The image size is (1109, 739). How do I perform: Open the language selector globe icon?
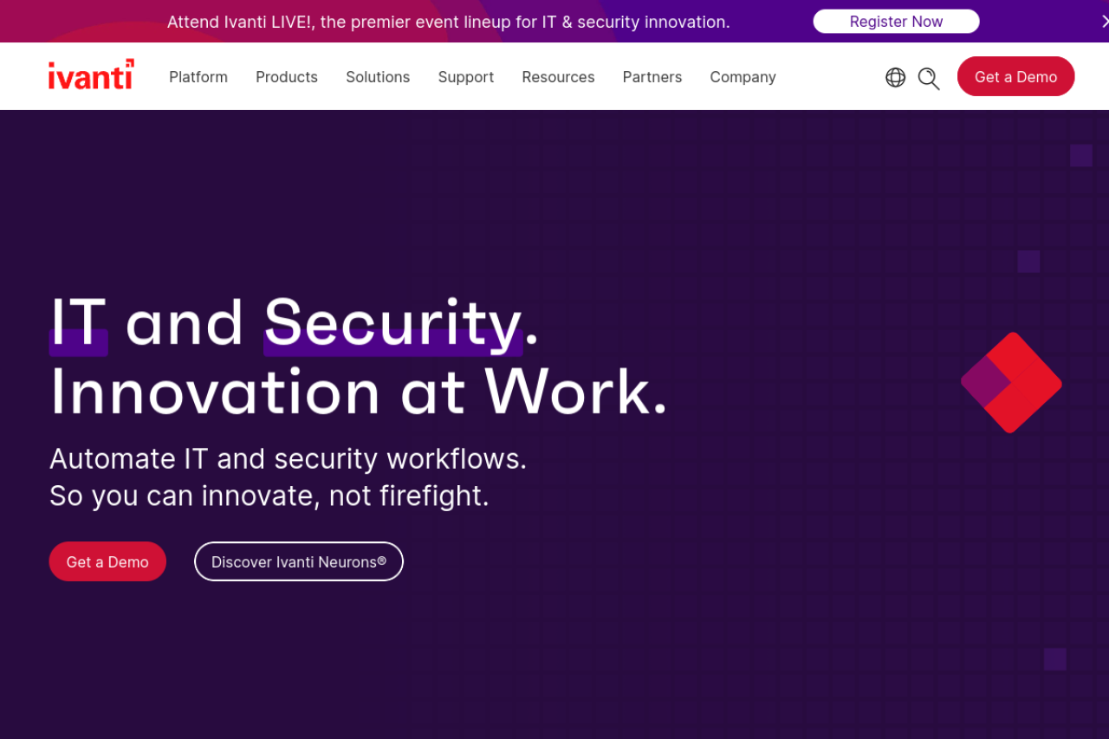[895, 78]
